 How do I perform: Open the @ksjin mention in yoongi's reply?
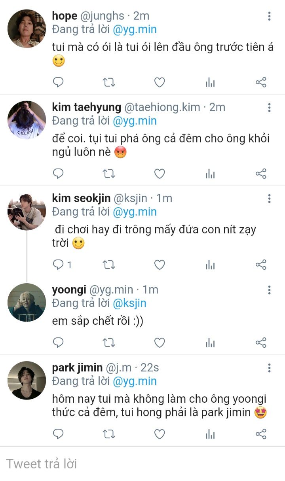click(129, 303)
